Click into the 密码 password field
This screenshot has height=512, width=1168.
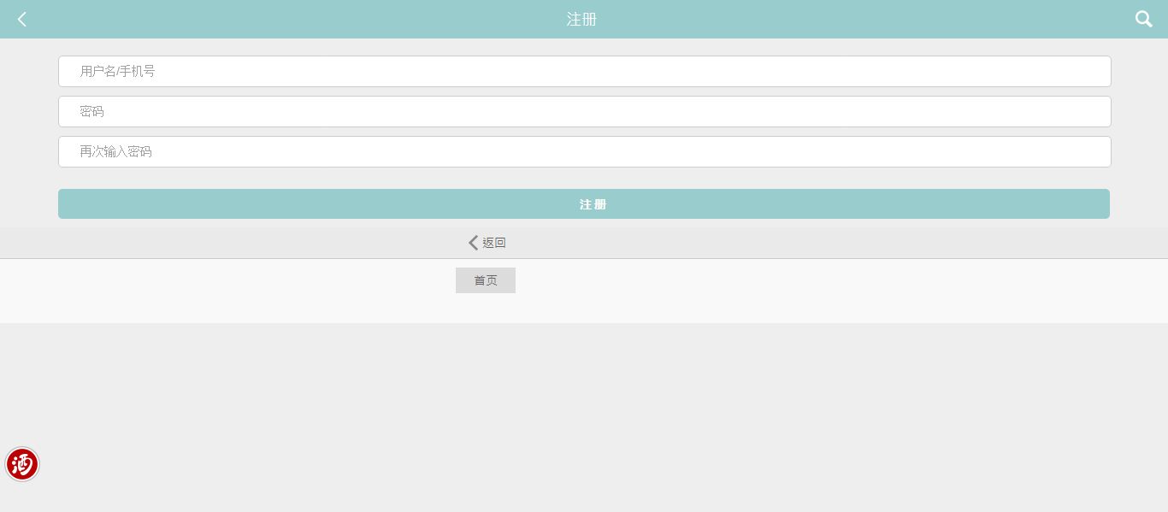coord(584,111)
